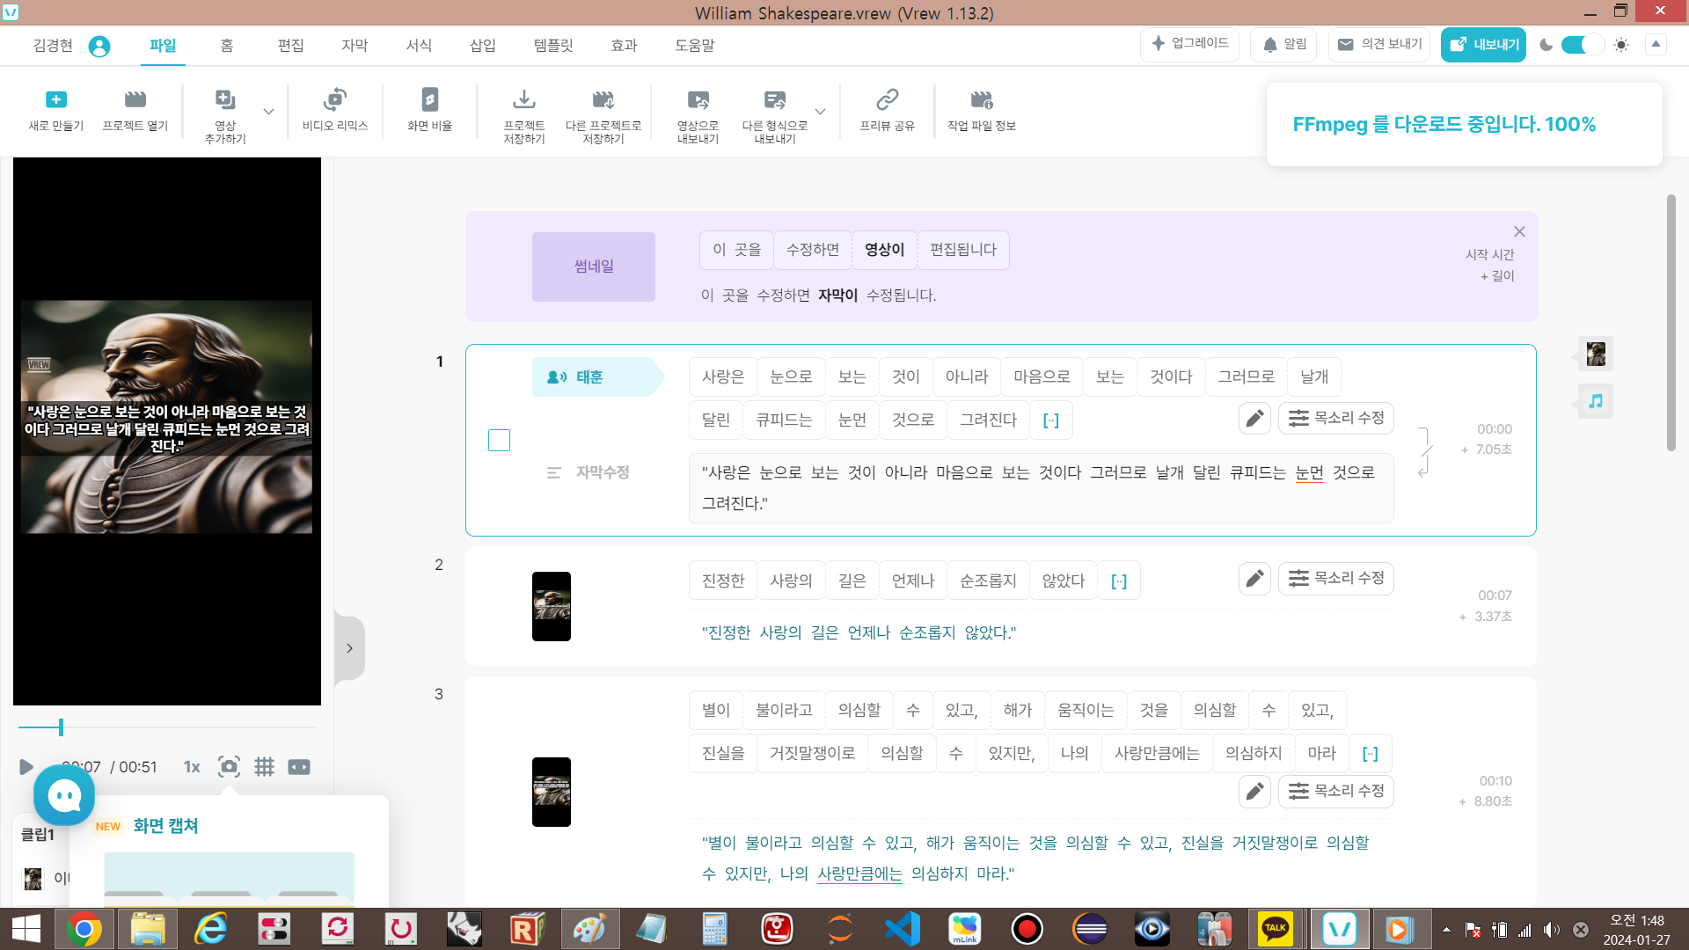Play the video preview
This screenshot has width=1689, height=950.
point(26,767)
